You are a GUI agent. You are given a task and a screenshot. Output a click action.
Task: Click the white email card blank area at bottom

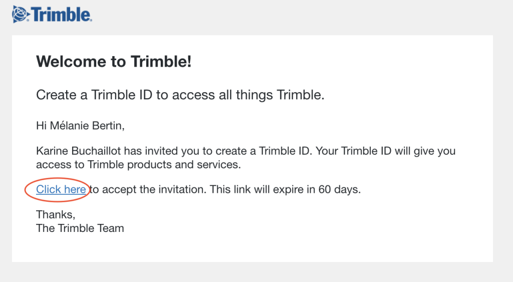(x=252, y=248)
